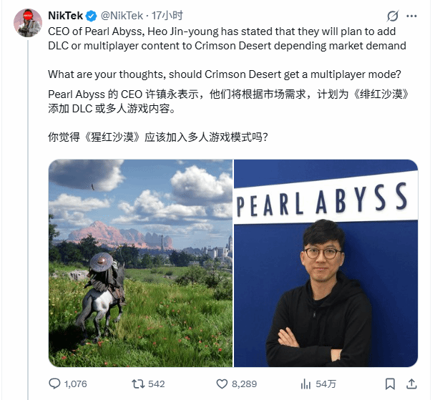Viewport: 440px width, 400px height.
Task: Bookmark this post
Action: pos(390,384)
